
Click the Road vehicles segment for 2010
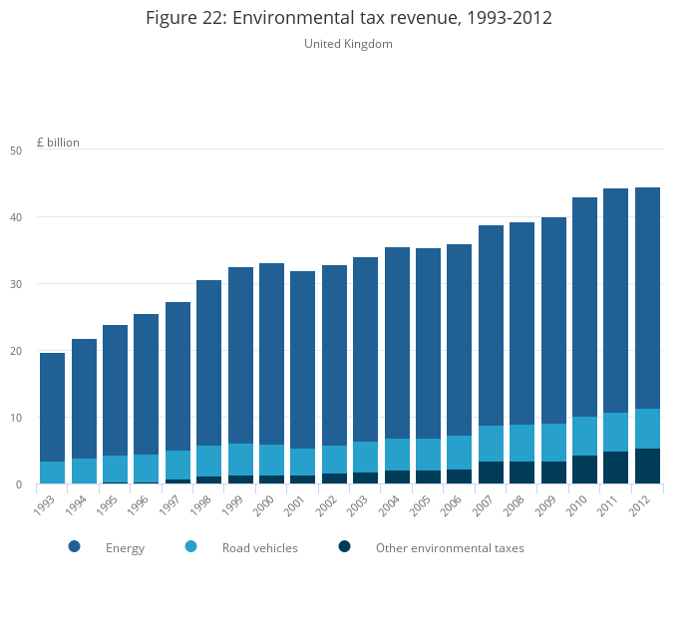pos(584,436)
